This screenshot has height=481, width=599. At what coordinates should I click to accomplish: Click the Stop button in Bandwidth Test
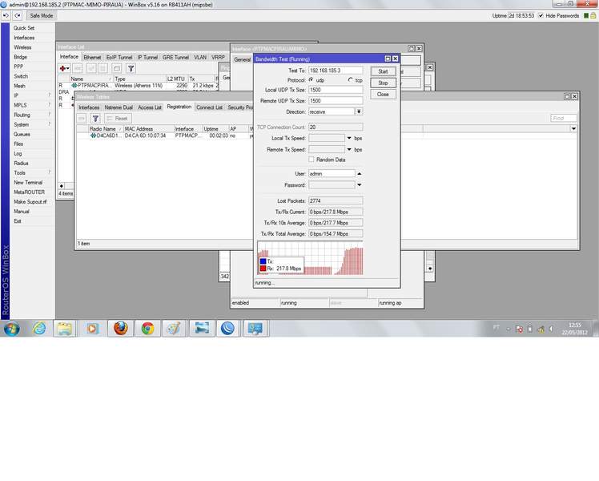click(x=383, y=83)
